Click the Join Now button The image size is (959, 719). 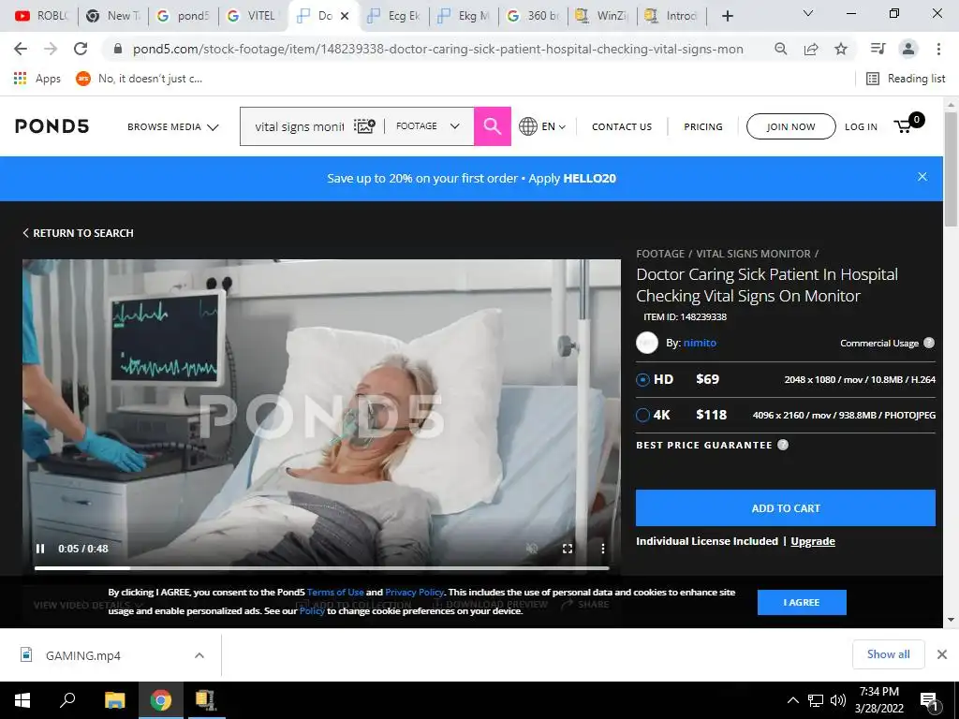[790, 126]
